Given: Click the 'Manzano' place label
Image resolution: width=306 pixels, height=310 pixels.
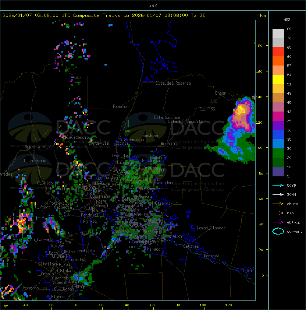Looking at the screenshot, I should click(31, 288).
